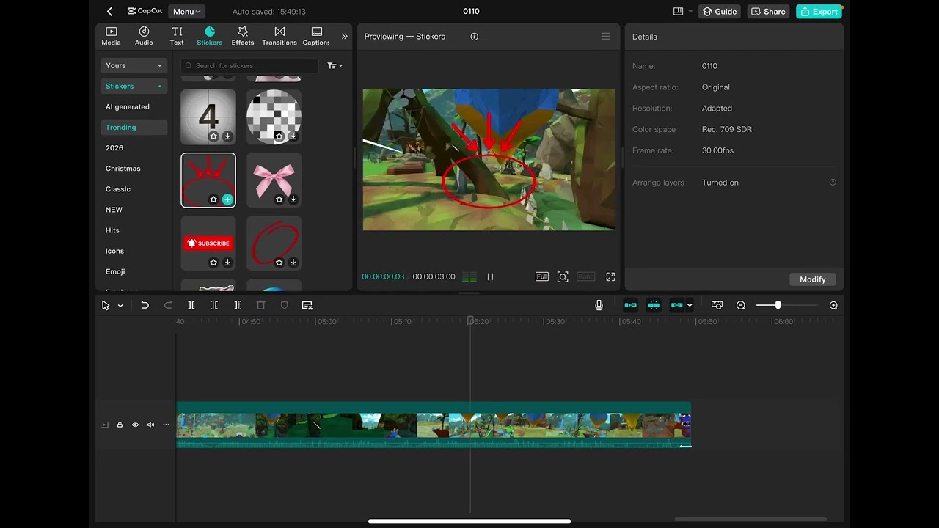Delete left of playhead tool
This screenshot has width=939, height=528.
pos(214,306)
